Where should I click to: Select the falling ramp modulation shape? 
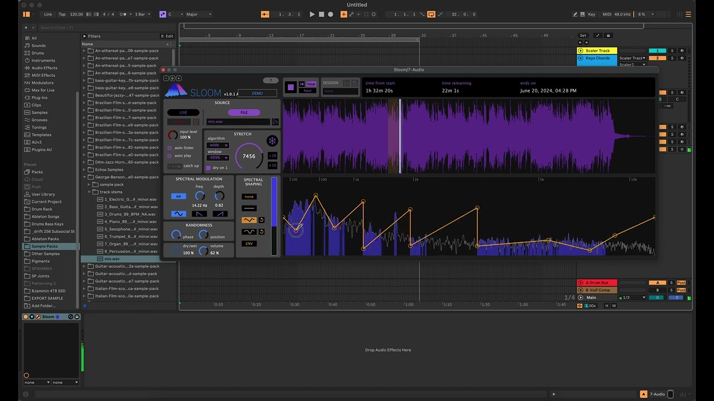199,214
